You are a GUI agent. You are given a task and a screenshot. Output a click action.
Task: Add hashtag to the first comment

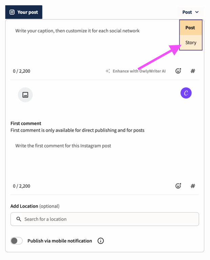[193, 186]
